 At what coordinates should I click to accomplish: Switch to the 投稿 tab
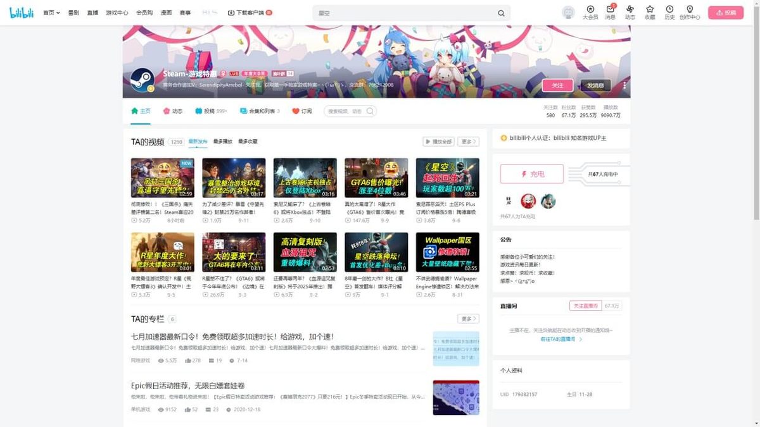click(x=211, y=111)
